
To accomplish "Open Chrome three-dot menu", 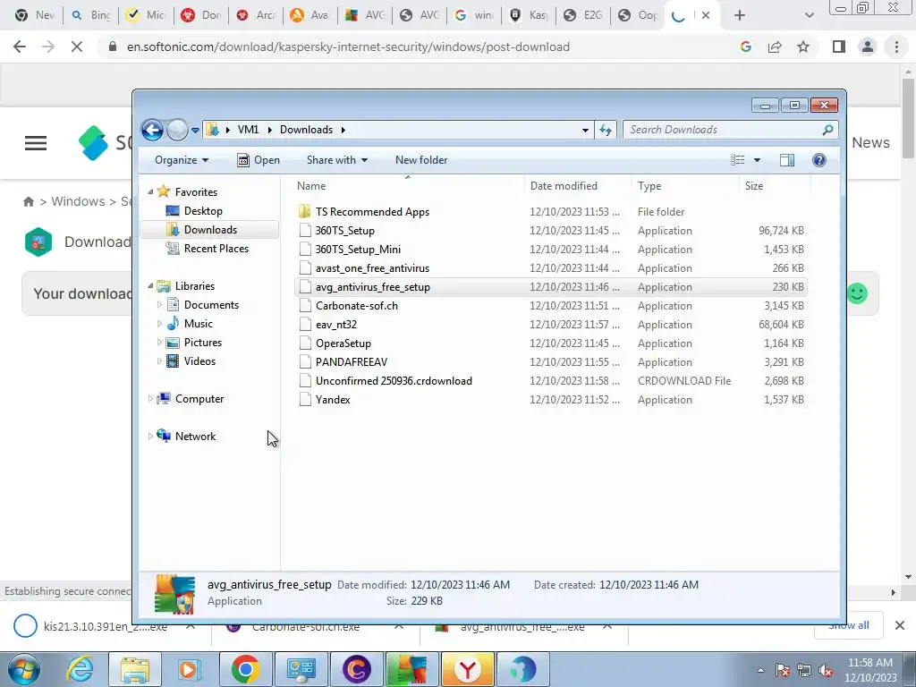I will pos(896,47).
